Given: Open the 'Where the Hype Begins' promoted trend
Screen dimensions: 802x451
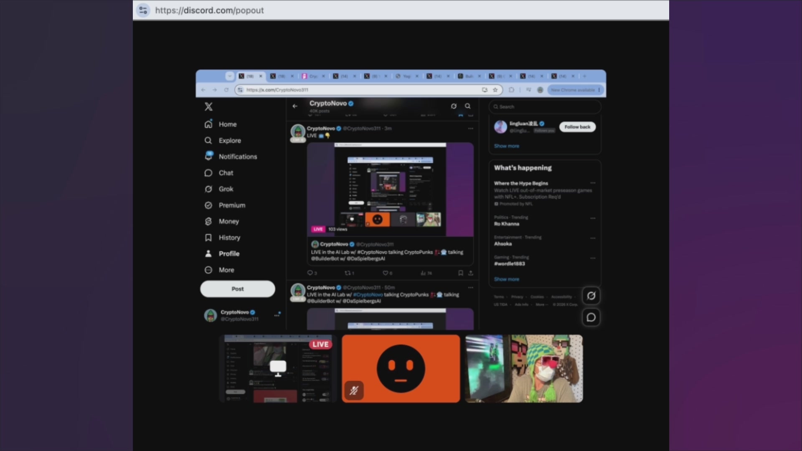Looking at the screenshot, I should tap(545, 194).
